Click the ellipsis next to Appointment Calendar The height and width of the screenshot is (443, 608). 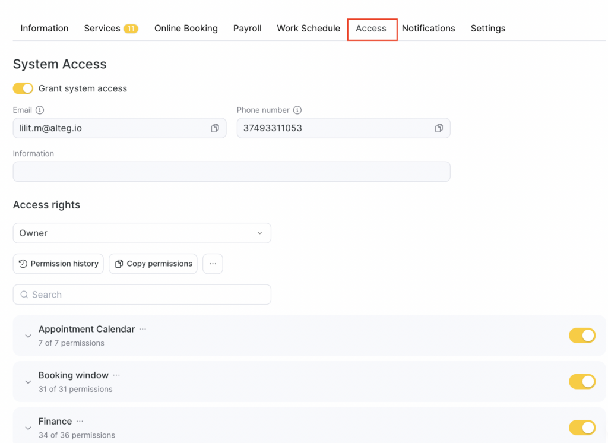coord(142,329)
